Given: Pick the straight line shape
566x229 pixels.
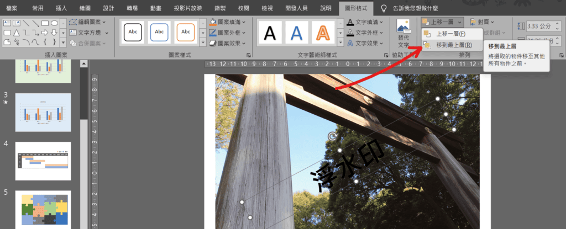Looking at the screenshot, I should (x=26, y=23).
